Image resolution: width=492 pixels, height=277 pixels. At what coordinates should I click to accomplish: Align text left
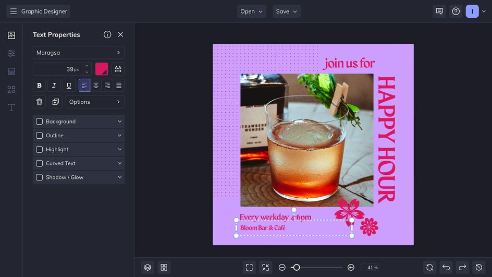click(x=84, y=86)
